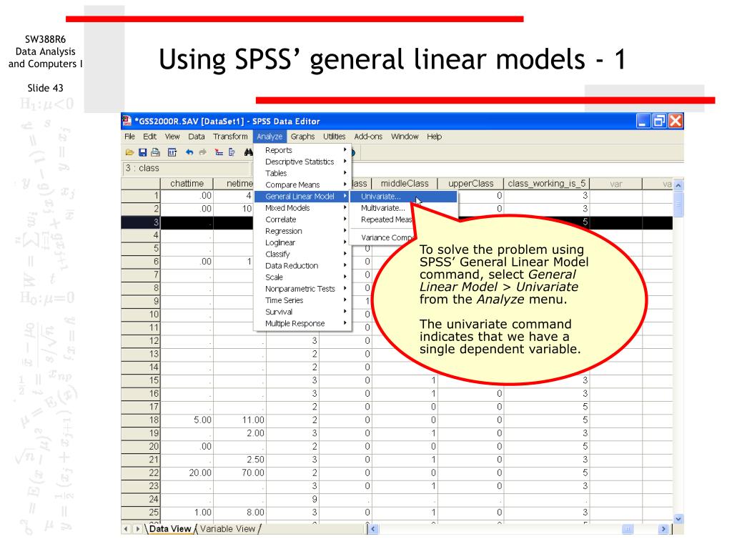This screenshot has height=549, width=732.
Task: Click the vertical scrollbar down arrow
Action: click(678, 519)
